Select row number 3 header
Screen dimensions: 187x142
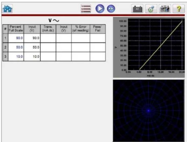(5, 56)
